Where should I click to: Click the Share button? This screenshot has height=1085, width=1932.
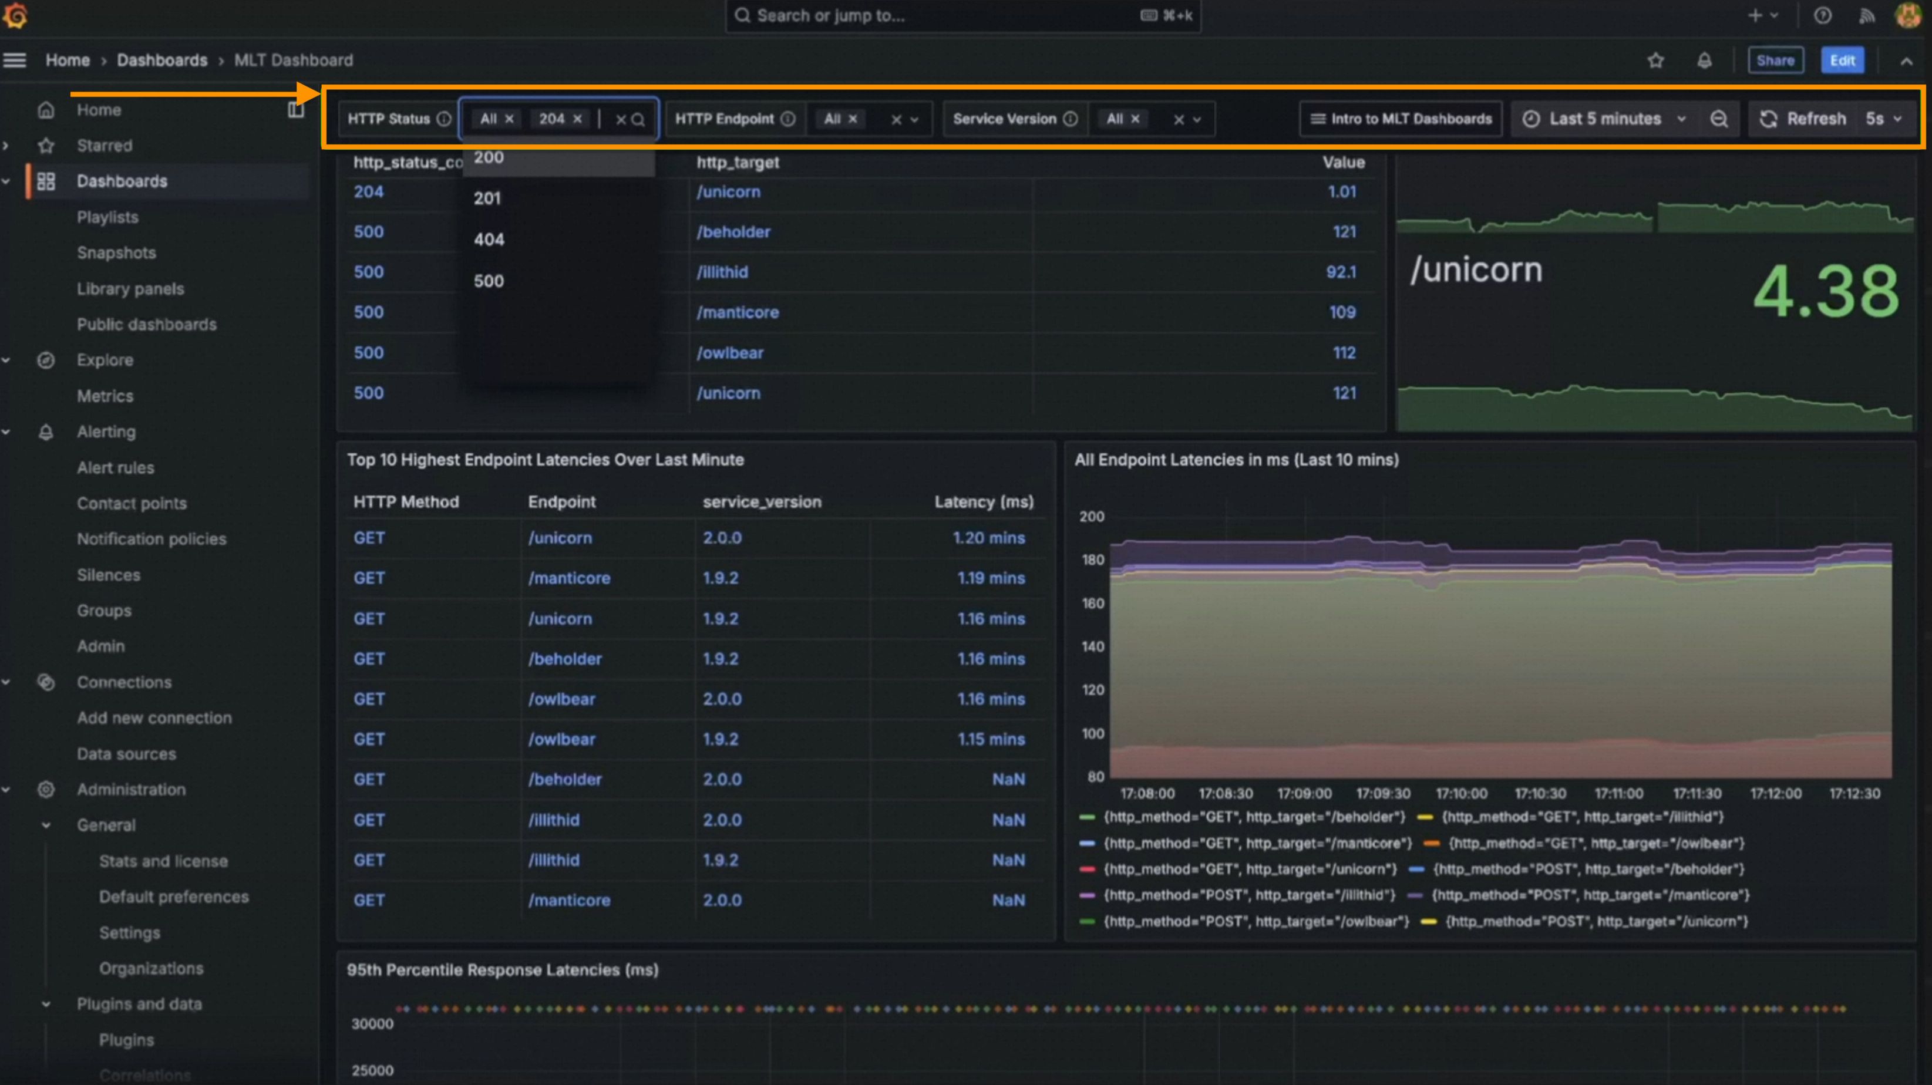click(x=1775, y=60)
